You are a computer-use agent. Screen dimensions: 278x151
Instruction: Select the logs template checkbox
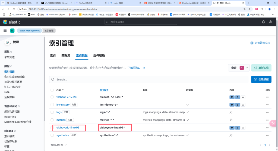[52, 112]
